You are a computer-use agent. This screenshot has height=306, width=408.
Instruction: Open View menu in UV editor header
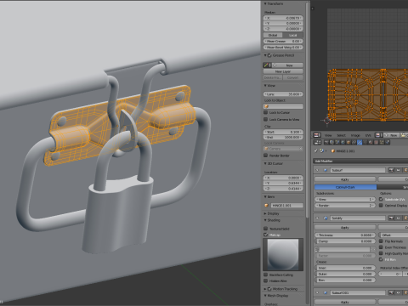(328, 135)
